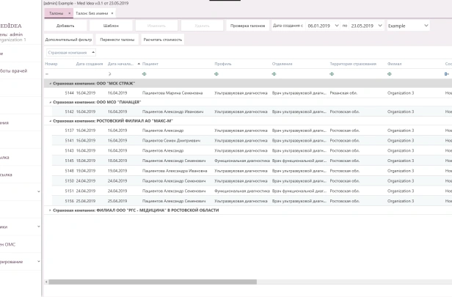Click filter icon in Территория страхования column

click(332, 74)
